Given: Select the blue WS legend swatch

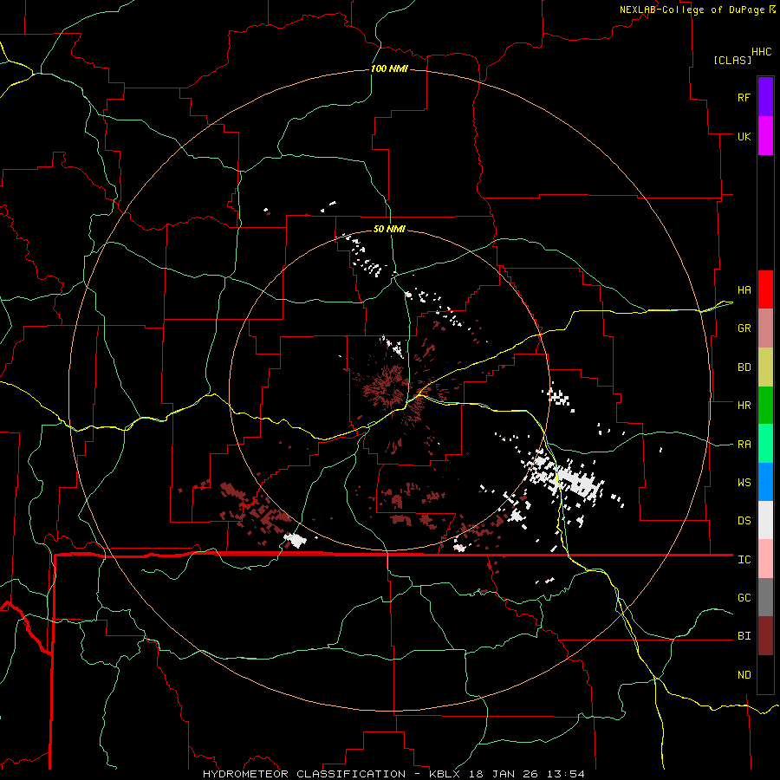Looking at the screenshot, I should pyautogui.click(x=765, y=482).
